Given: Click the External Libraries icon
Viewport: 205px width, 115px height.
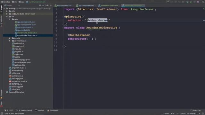Looking at the screenshot, I should click(7, 92).
